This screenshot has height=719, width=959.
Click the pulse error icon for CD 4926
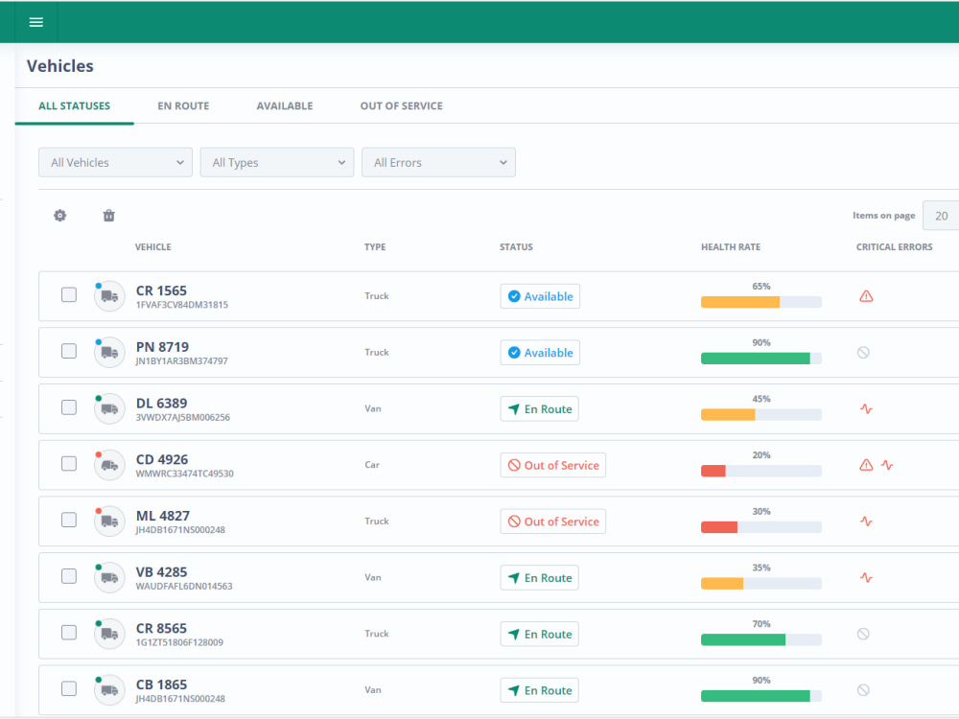887,465
